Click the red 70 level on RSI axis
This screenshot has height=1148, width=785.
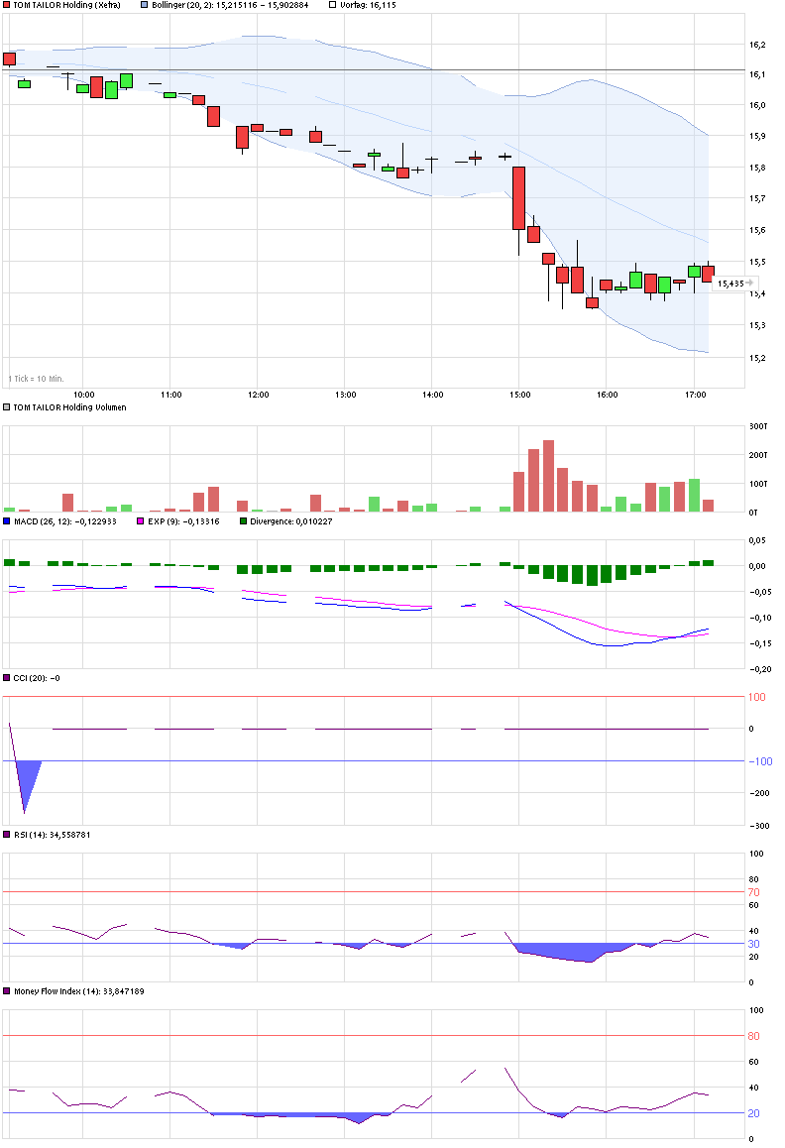[x=753, y=892]
